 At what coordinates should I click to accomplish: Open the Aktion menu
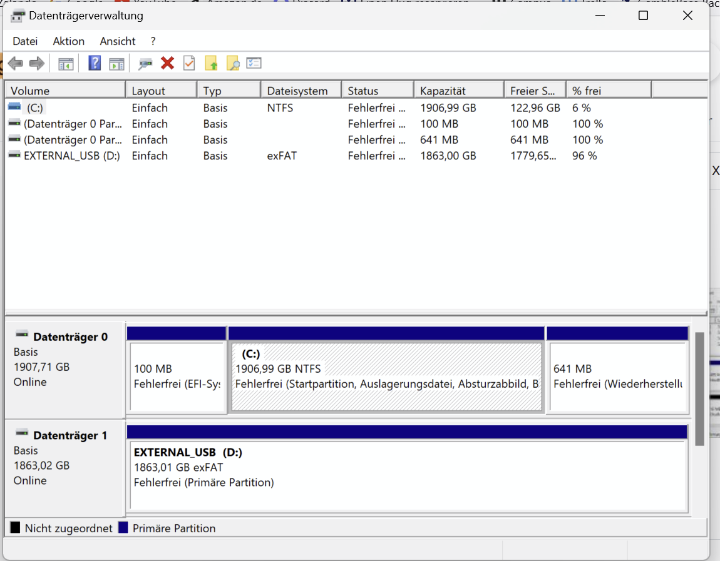coord(68,41)
